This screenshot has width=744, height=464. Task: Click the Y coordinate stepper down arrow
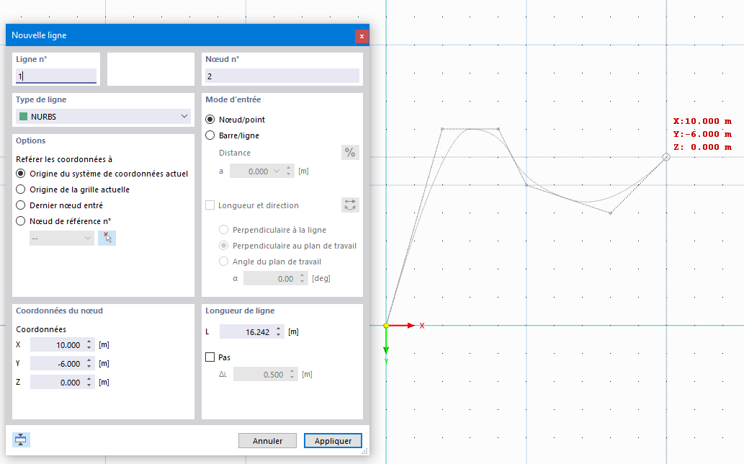(x=88, y=366)
